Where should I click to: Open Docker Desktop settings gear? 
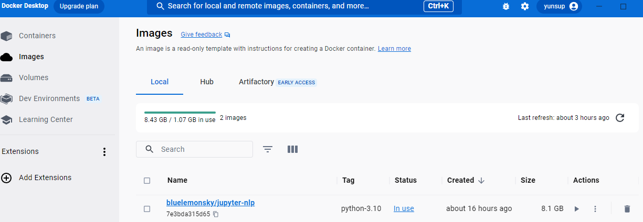(x=525, y=6)
